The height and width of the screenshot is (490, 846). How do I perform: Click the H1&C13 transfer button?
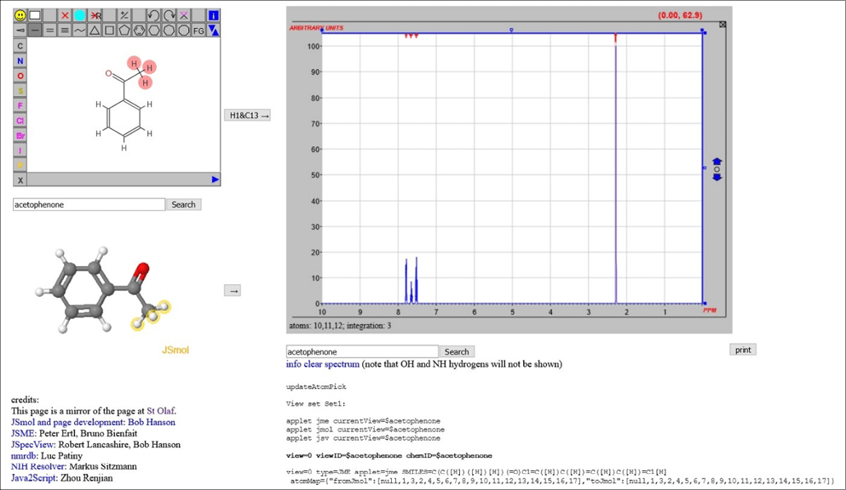[x=247, y=116]
